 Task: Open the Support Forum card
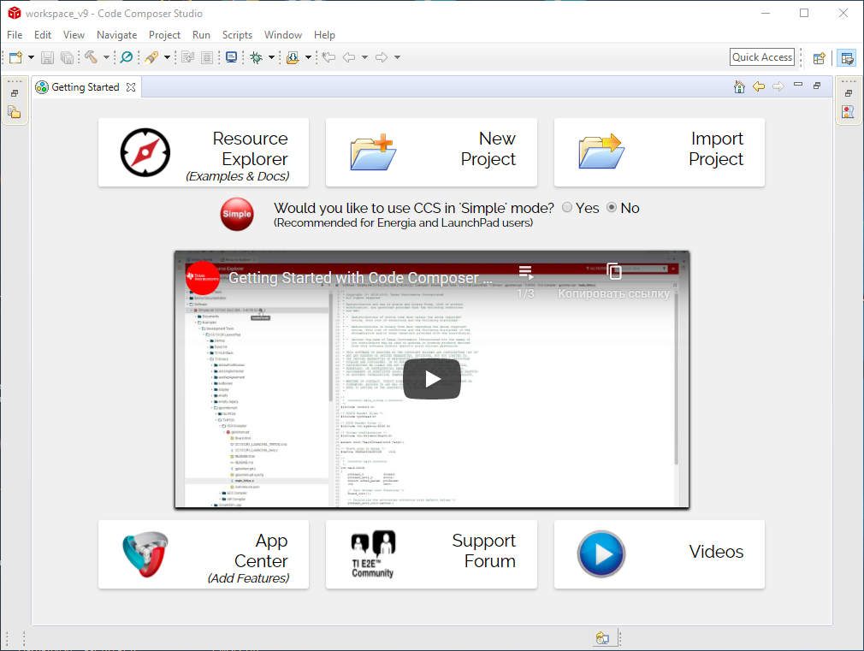tap(431, 554)
